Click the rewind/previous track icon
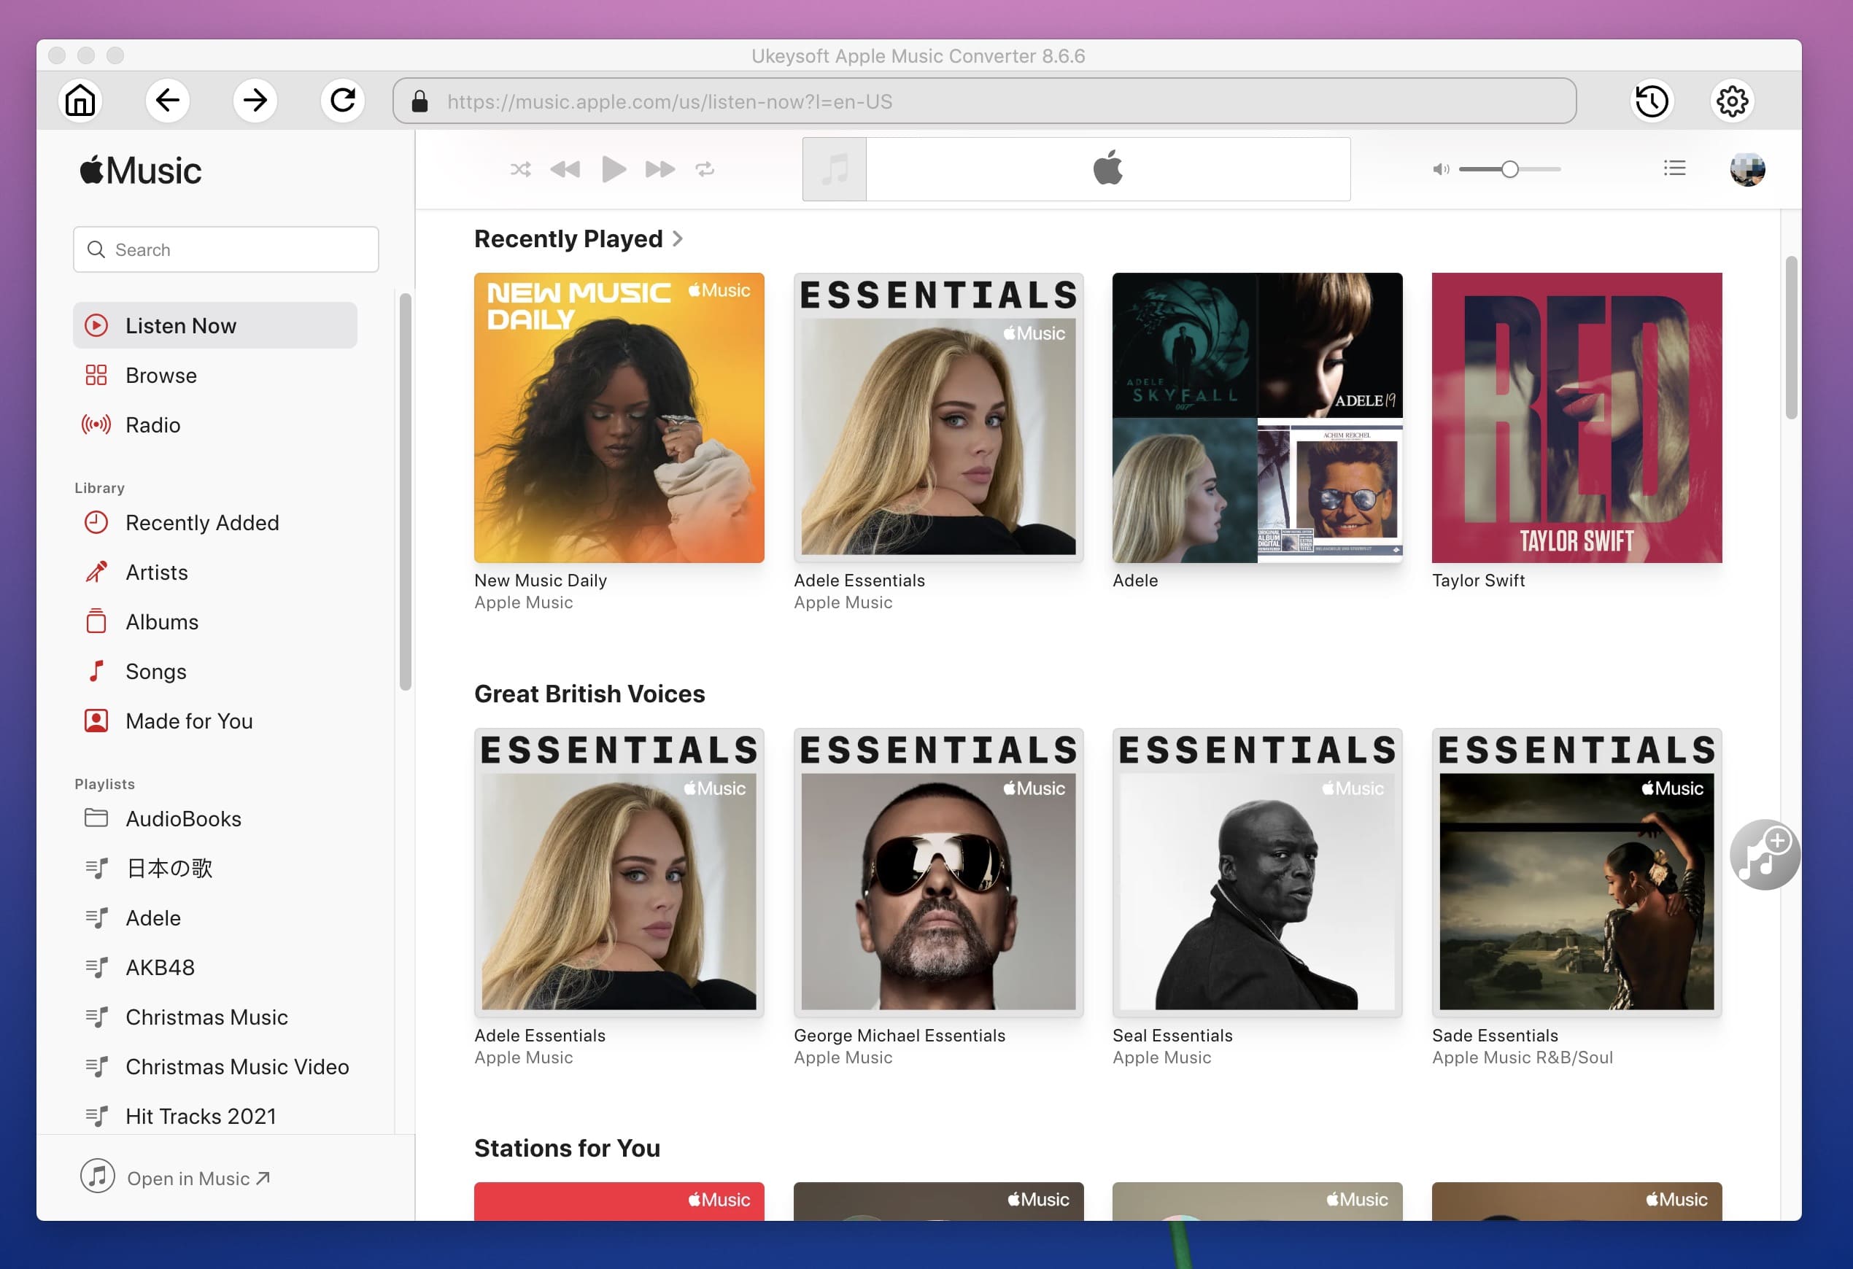 coord(565,168)
